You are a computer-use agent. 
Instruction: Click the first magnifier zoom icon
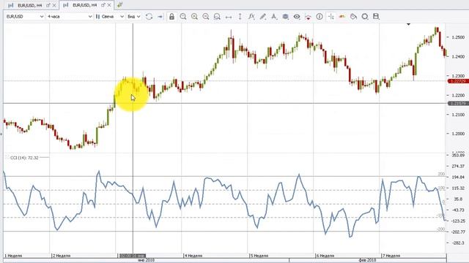183,17
